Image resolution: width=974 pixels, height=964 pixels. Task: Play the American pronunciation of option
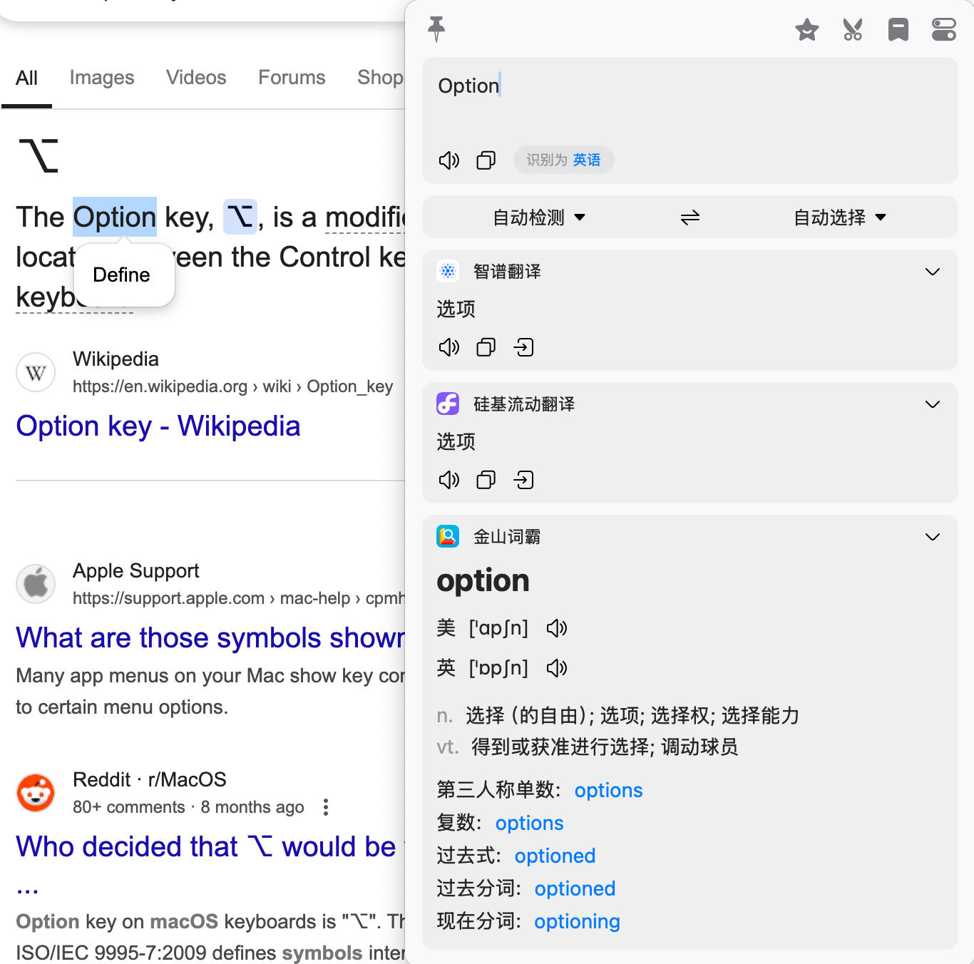[556, 628]
